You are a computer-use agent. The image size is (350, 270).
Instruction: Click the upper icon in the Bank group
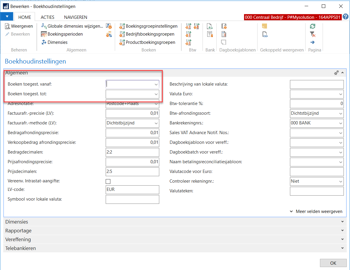tap(210, 26)
